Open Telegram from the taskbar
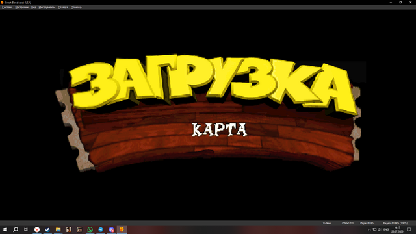 click(x=101, y=229)
